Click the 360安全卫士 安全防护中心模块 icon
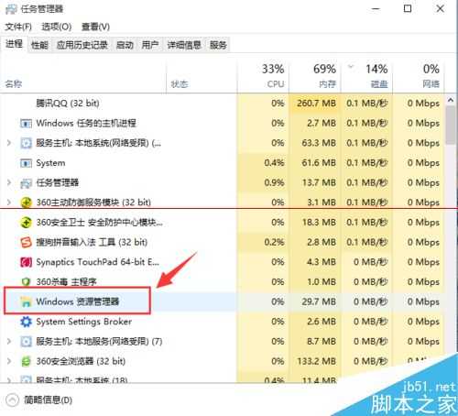Image resolution: width=458 pixels, height=416 pixels. coord(26,223)
